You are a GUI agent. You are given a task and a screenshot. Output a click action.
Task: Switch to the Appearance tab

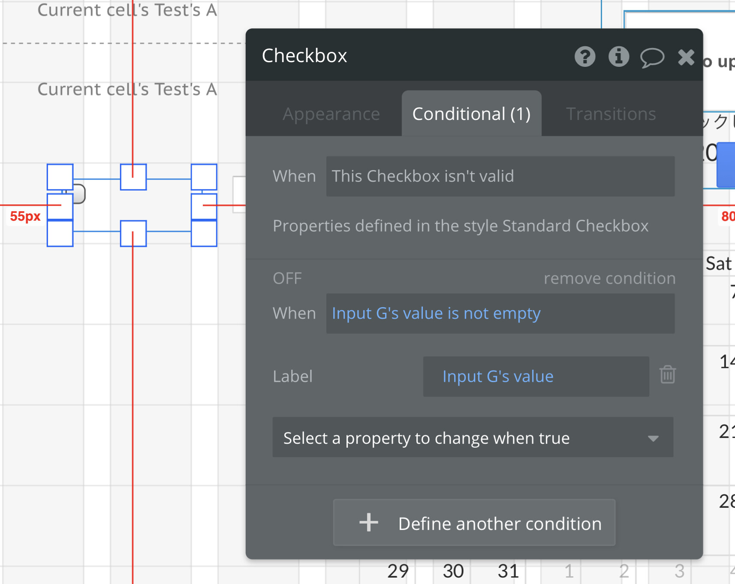click(x=331, y=114)
